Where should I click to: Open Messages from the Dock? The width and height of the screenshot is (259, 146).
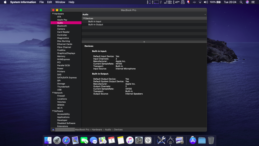93,140
